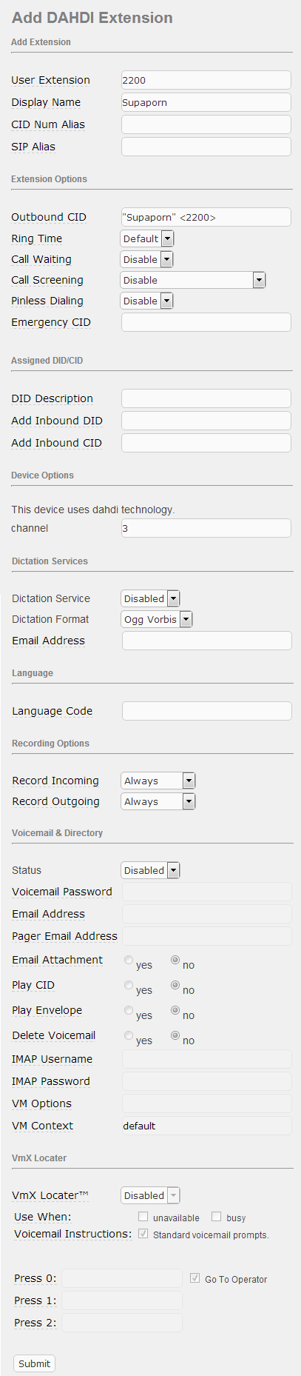Click the Emergency CID label link
This screenshot has height=1376, width=301.
point(51,322)
